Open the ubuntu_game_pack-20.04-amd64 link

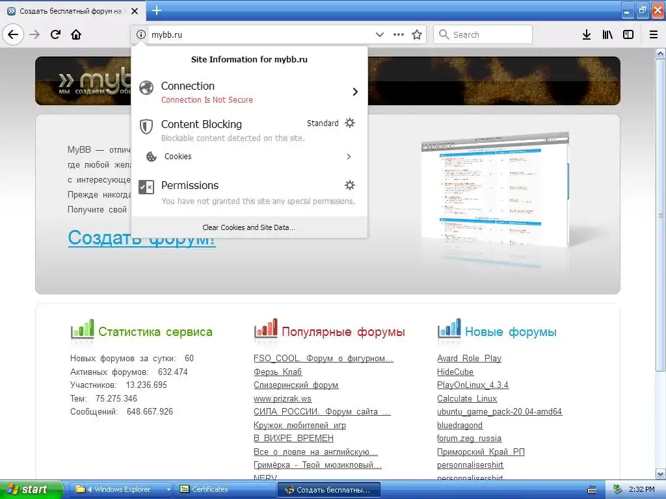(499, 412)
